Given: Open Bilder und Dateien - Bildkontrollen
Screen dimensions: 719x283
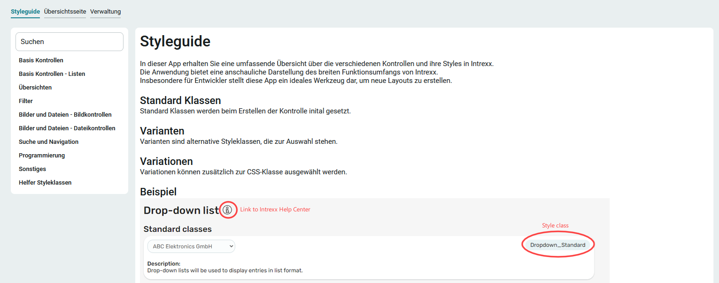Looking at the screenshot, I should (65, 115).
